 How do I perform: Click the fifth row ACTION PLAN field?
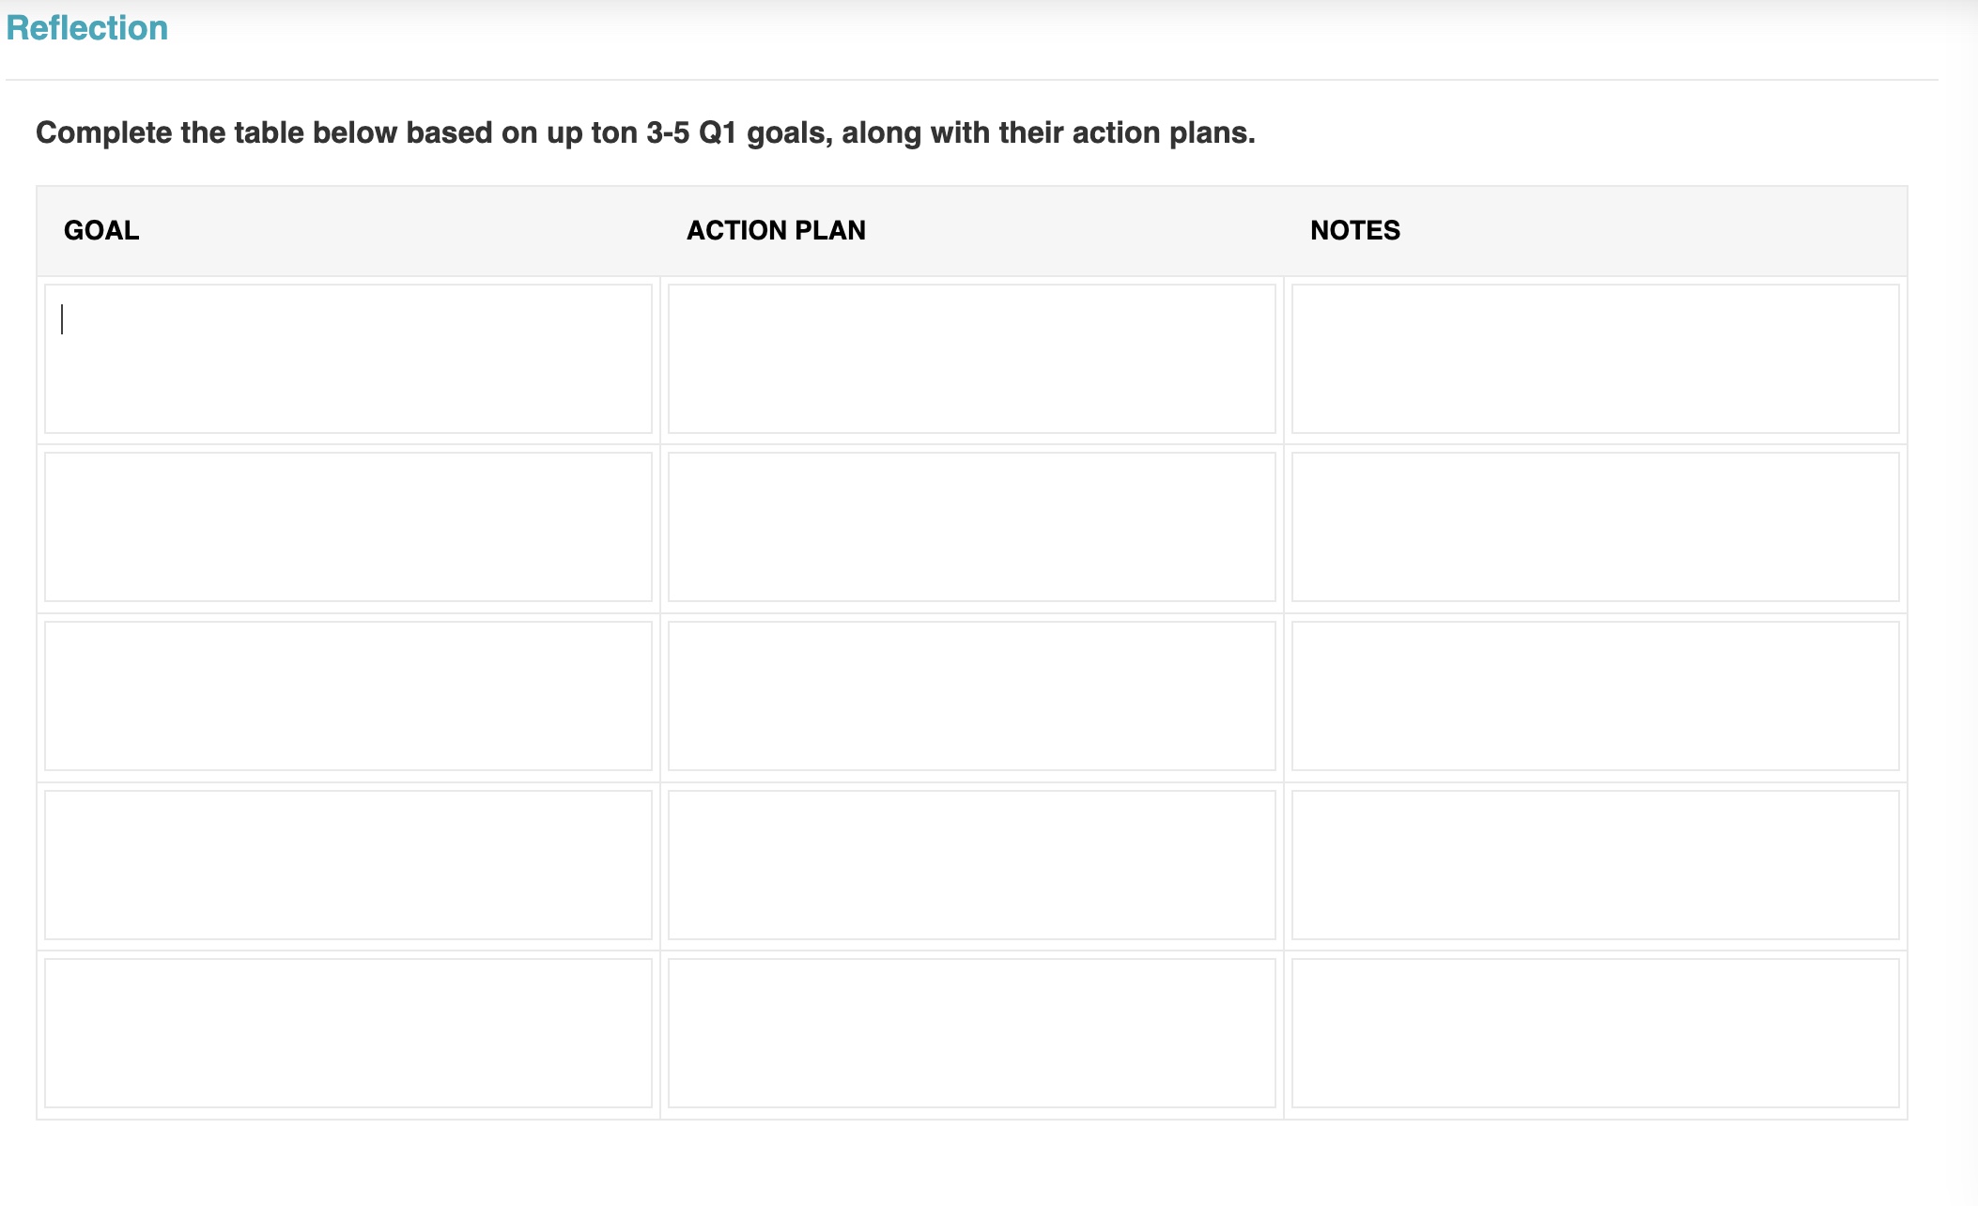[x=971, y=1033]
